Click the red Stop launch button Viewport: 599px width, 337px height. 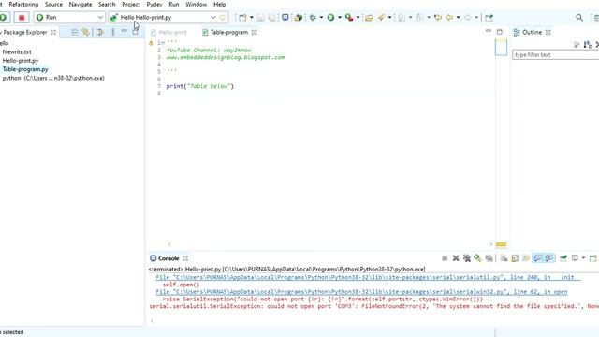(22, 17)
